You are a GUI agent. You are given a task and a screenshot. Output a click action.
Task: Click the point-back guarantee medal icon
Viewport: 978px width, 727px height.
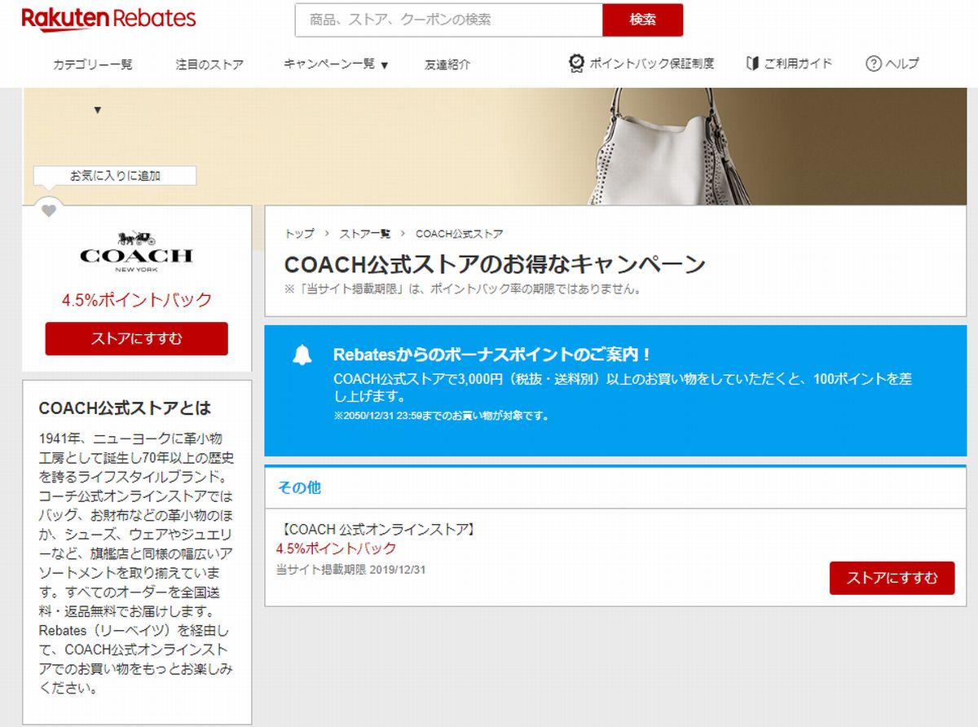[x=576, y=63]
